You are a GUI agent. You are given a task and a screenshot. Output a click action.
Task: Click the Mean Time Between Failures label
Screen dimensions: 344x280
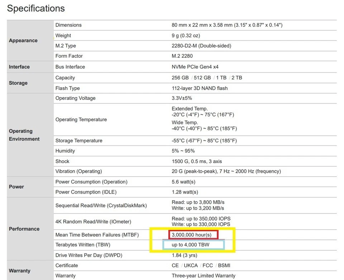point(97,235)
